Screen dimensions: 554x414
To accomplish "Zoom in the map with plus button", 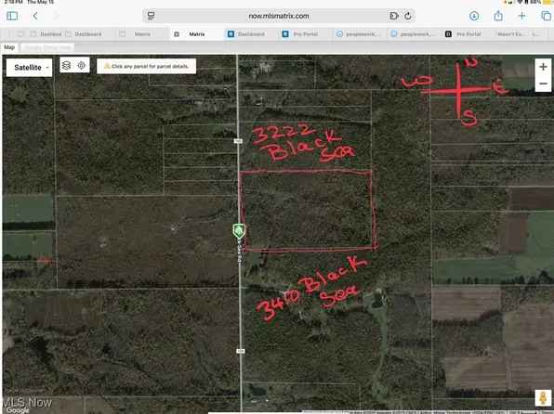I will (x=544, y=67).
